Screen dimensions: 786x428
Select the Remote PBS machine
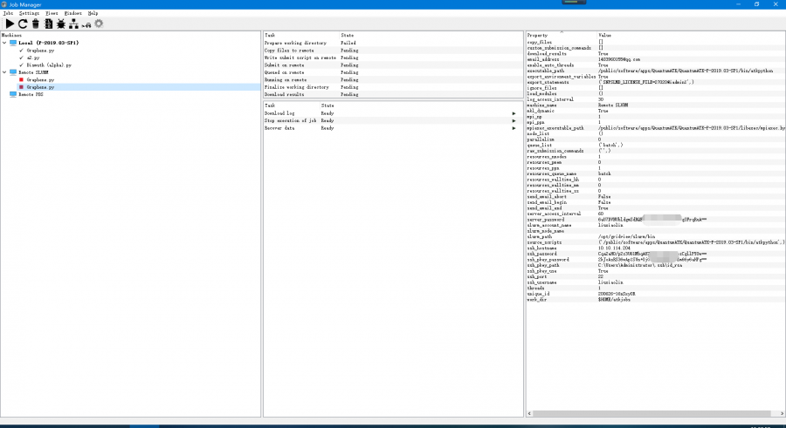coord(31,94)
